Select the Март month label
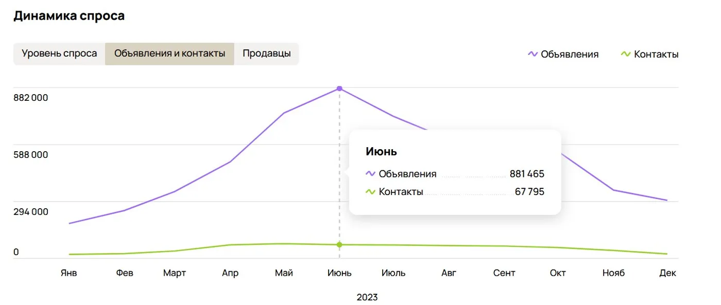The height and width of the screenshot is (305, 721). click(175, 273)
